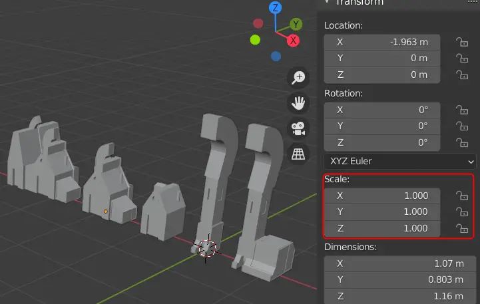480x304 pixels.
Task: Click the negative Y bright green gizmo dot
Action: pos(255,40)
